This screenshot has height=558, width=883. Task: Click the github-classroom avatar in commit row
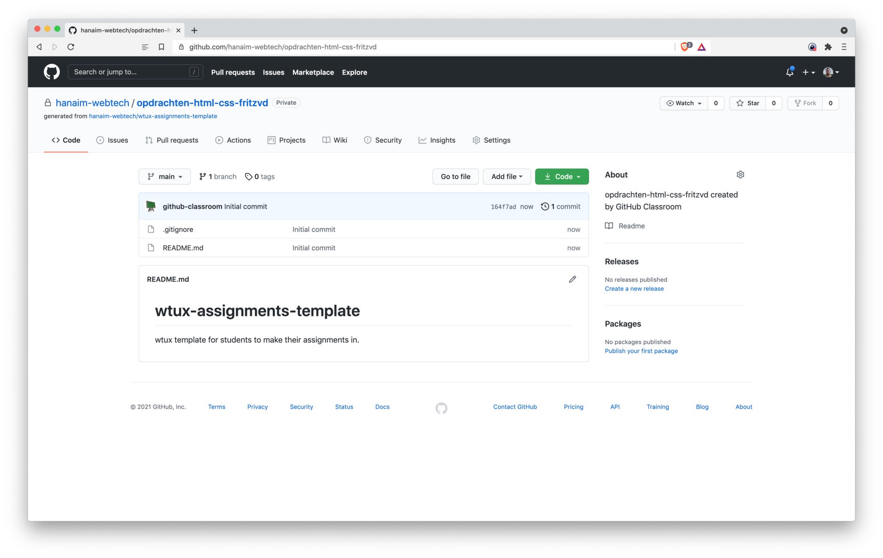point(151,206)
